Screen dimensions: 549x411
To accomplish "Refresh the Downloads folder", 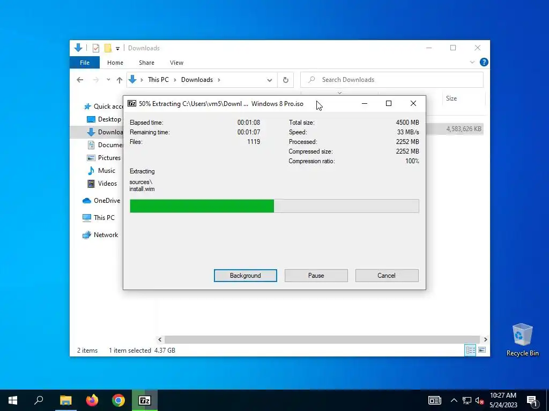I will [286, 80].
